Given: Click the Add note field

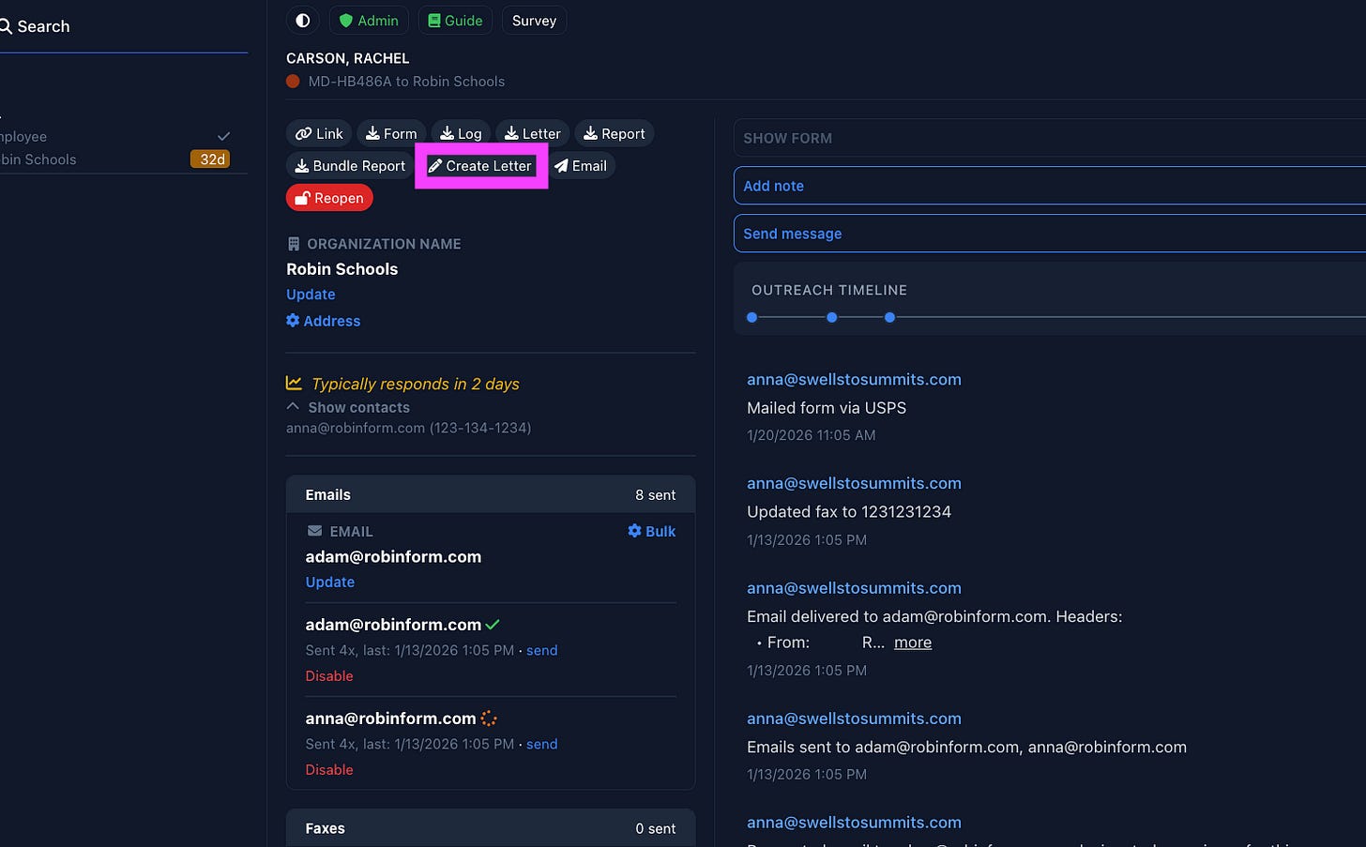Looking at the screenshot, I should (x=1049, y=186).
